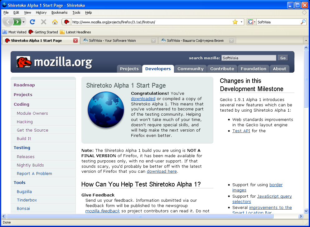Open the Bookmarks menu

click(x=59, y=12)
